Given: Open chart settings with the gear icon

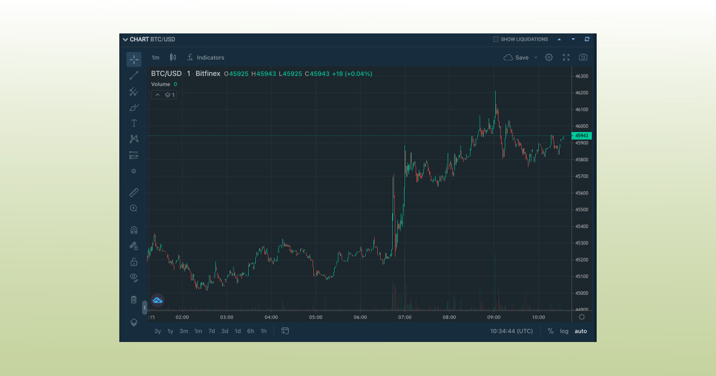Looking at the screenshot, I should [x=548, y=57].
